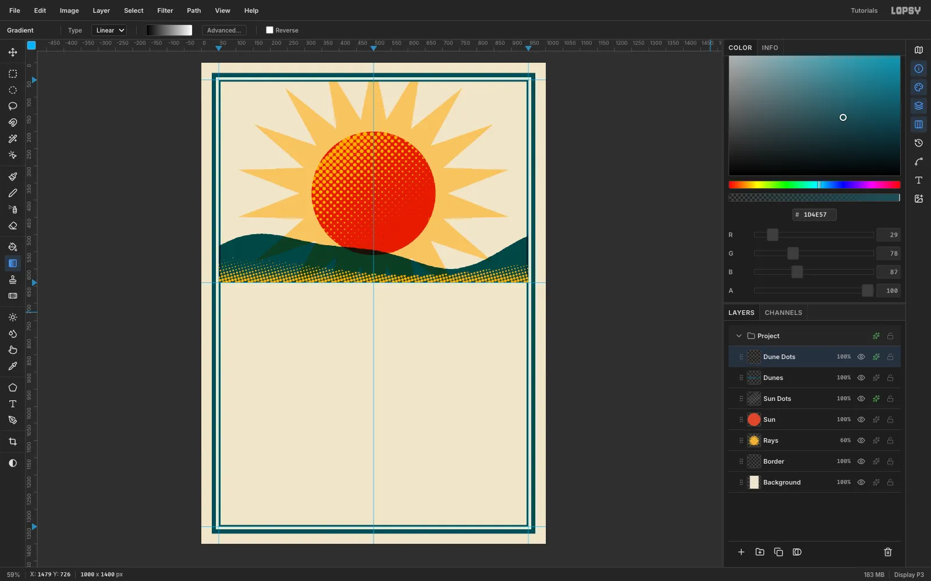This screenshot has height=581, width=931.
Task: Click the Advanced... button
Action: point(224,30)
